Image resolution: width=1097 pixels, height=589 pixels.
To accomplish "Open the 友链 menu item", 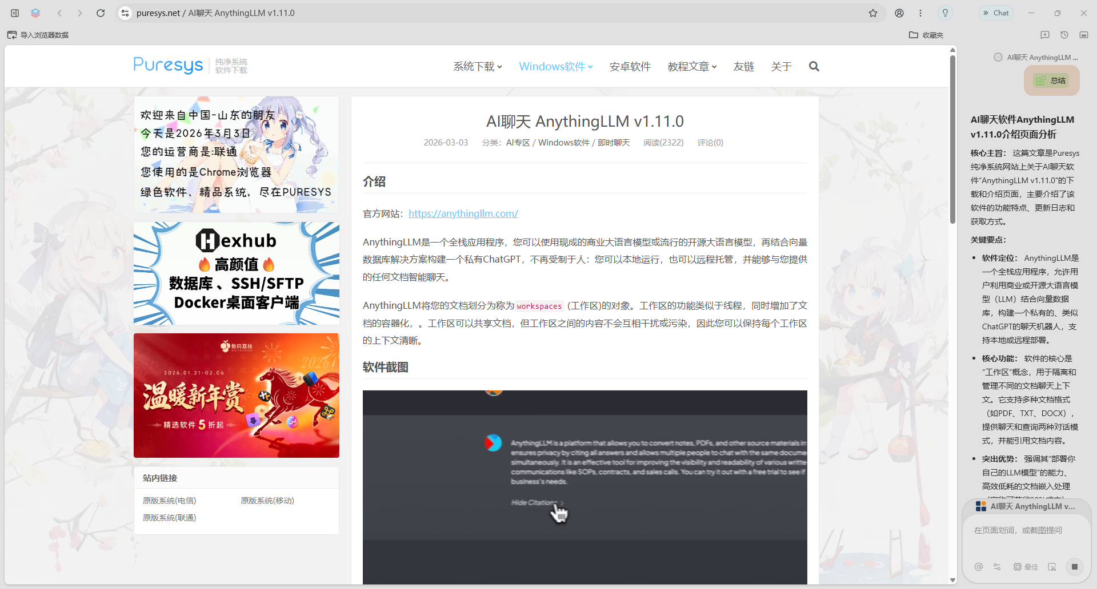I will pos(743,66).
